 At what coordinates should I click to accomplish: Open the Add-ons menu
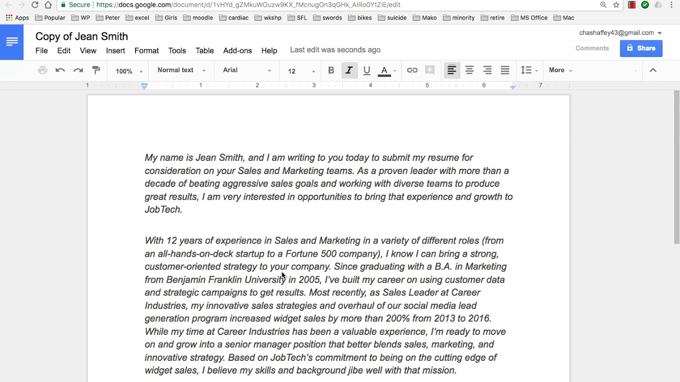click(x=237, y=50)
